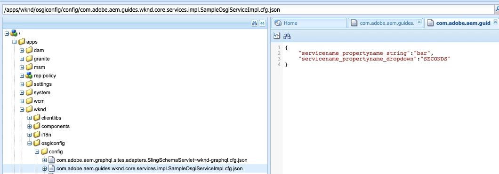499x174 pixels.
Task: Expand the msm folder
Action: (22, 67)
